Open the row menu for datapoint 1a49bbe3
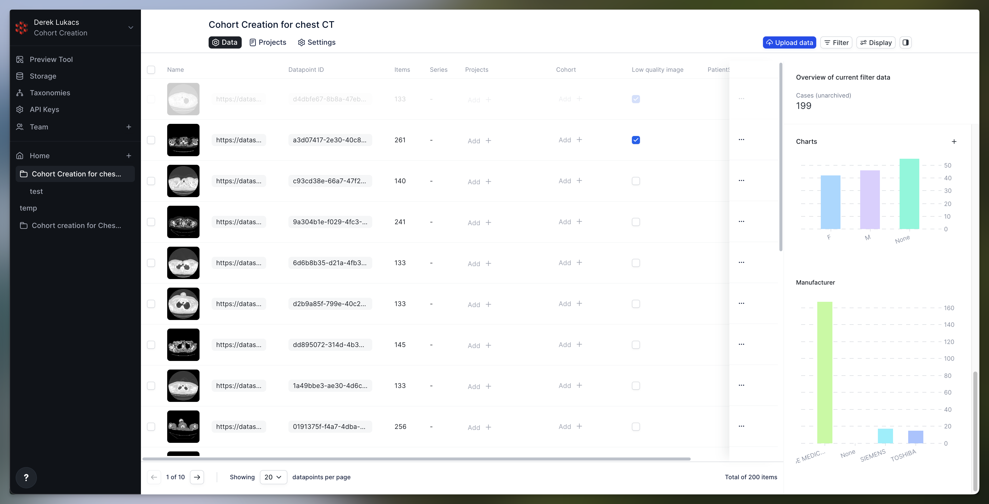989x504 pixels. click(x=741, y=385)
